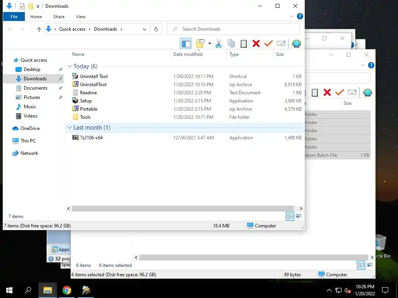Click the Forward navigation arrow
Screen dimensions: 398x298
click(22, 29)
